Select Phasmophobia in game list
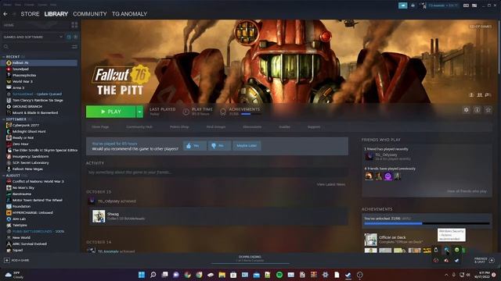Screen dimensions: 501x281 24,76
